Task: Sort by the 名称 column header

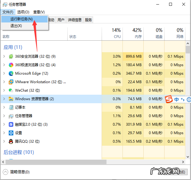Action: [x=34, y=34]
